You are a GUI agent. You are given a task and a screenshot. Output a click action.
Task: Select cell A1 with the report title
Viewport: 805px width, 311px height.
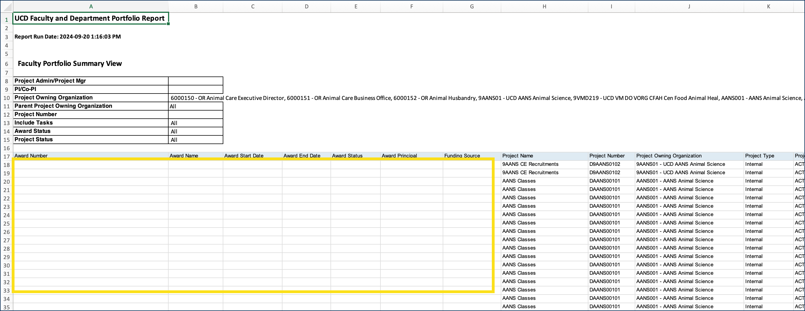coord(90,18)
